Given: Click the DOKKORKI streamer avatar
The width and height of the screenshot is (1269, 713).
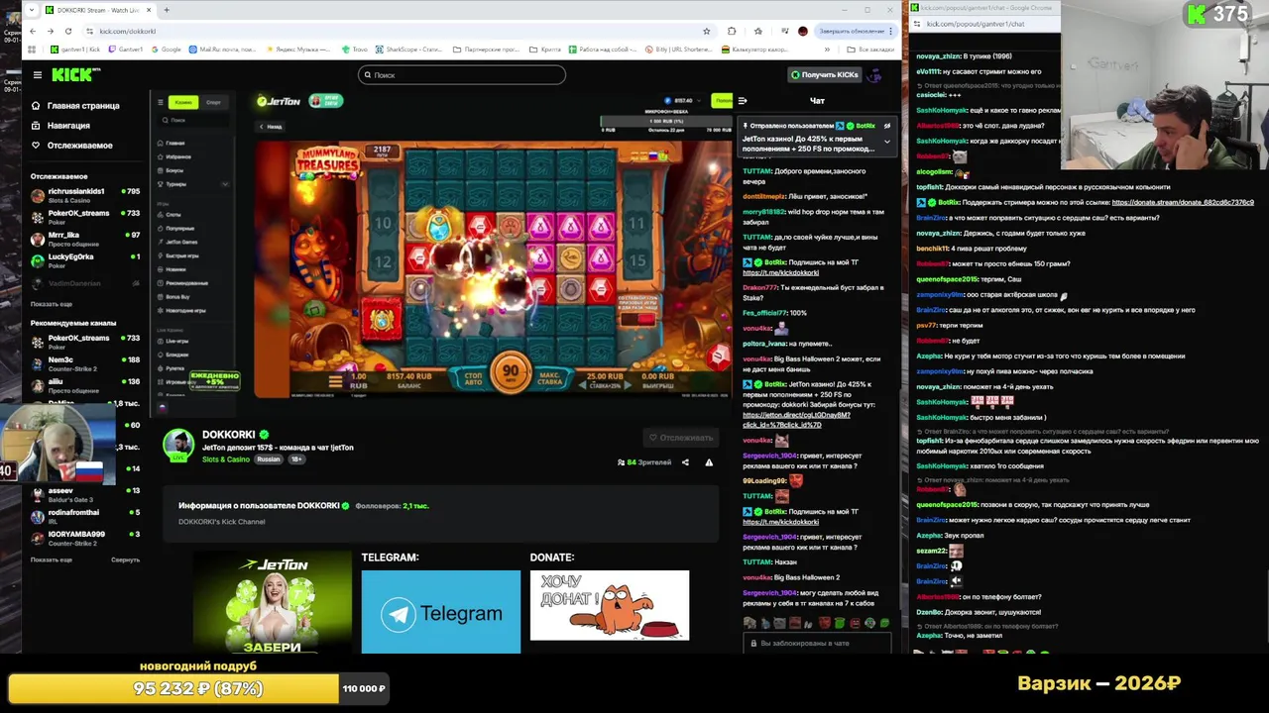Looking at the screenshot, I should 178,445.
